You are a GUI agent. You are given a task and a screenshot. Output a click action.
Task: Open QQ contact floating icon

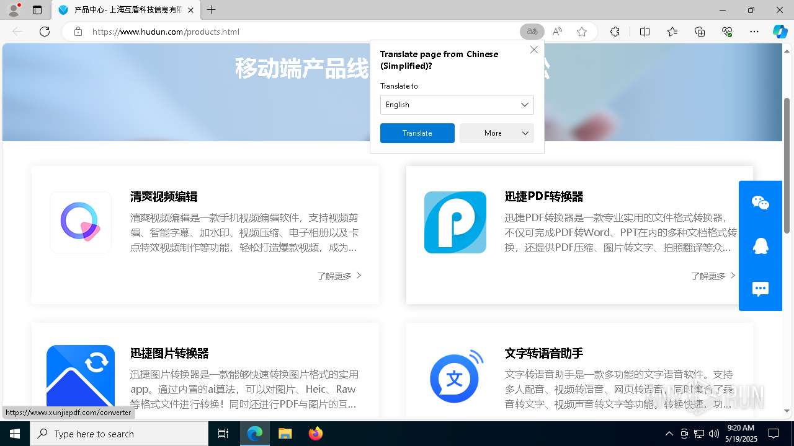[x=761, y=246]
